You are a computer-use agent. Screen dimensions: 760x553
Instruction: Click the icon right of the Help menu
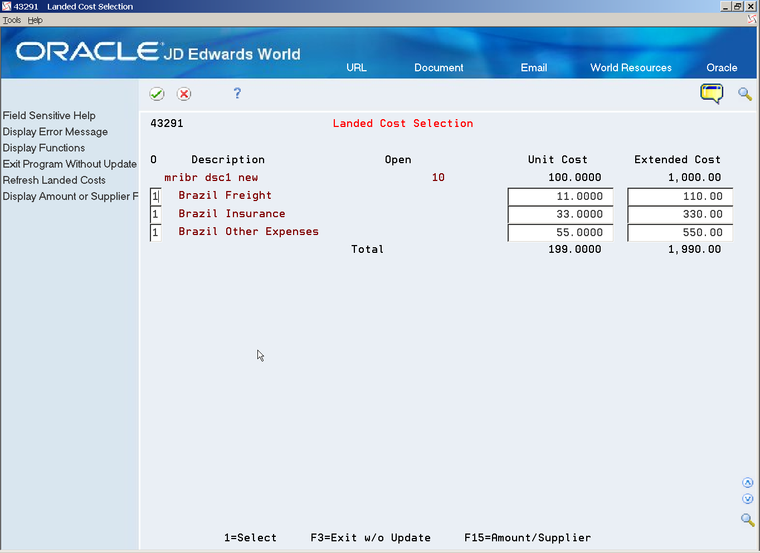(x=752, y=19)
